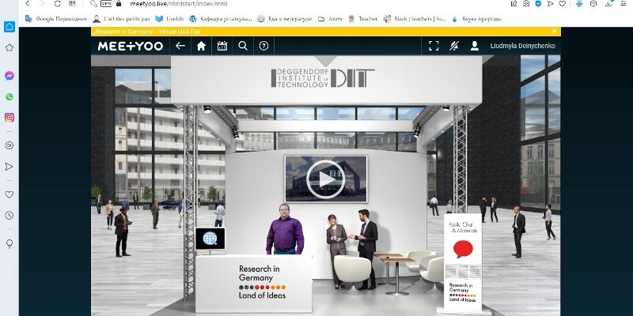Open the sidebar player icon
633x316 pixels.
pos(9,145)
